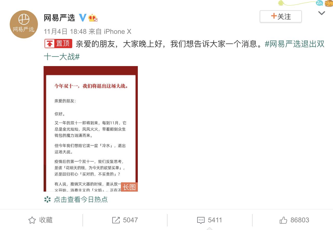Screen dimensions: 333x230
Task: Click the iPhone X source link
Action: [x=118, y=32]
